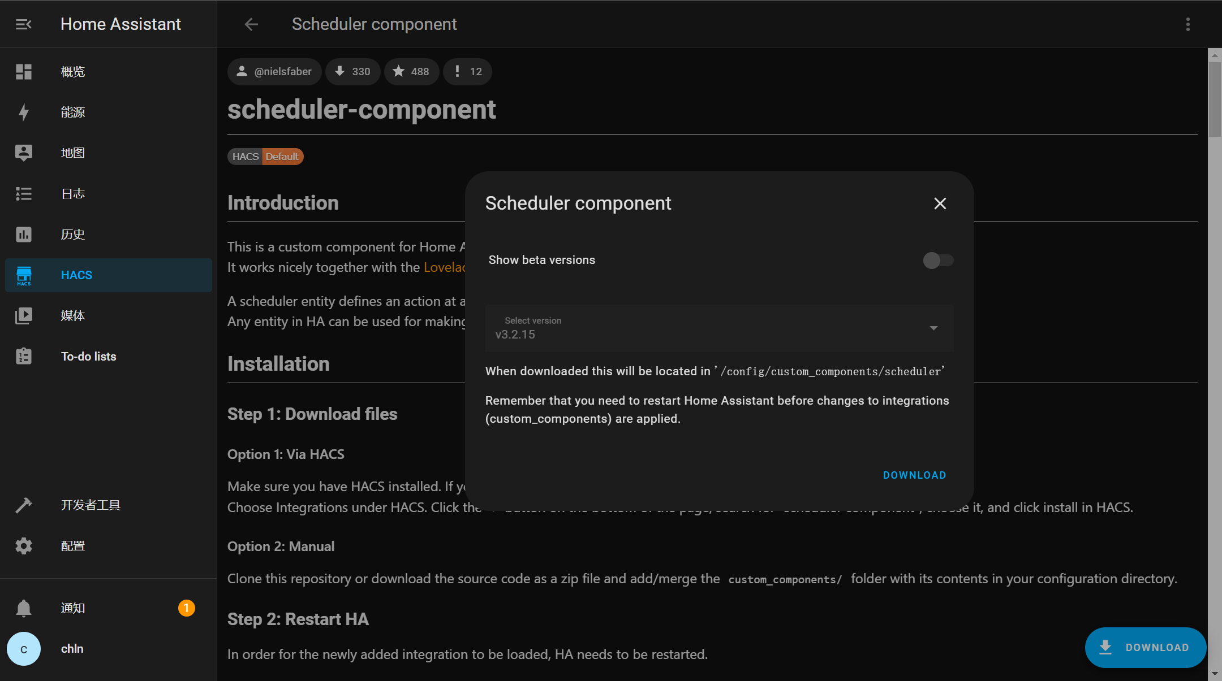Open the media player icon
Viewport: 1222px width, 681px height.
(x=23, y=316)
